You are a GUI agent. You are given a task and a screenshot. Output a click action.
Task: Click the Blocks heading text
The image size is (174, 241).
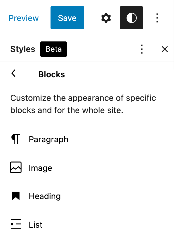52,74
